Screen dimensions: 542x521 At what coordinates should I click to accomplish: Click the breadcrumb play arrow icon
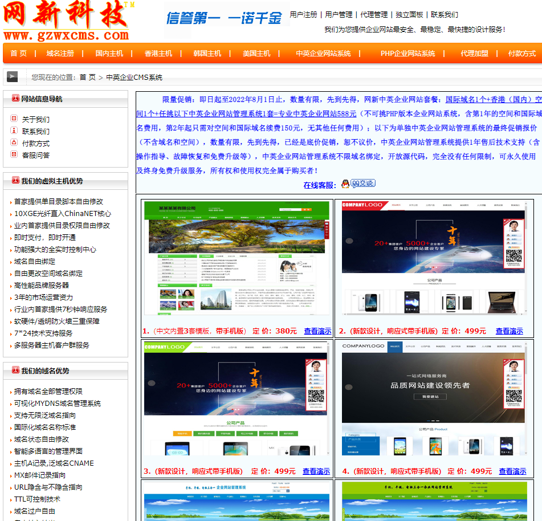[12, 77]
